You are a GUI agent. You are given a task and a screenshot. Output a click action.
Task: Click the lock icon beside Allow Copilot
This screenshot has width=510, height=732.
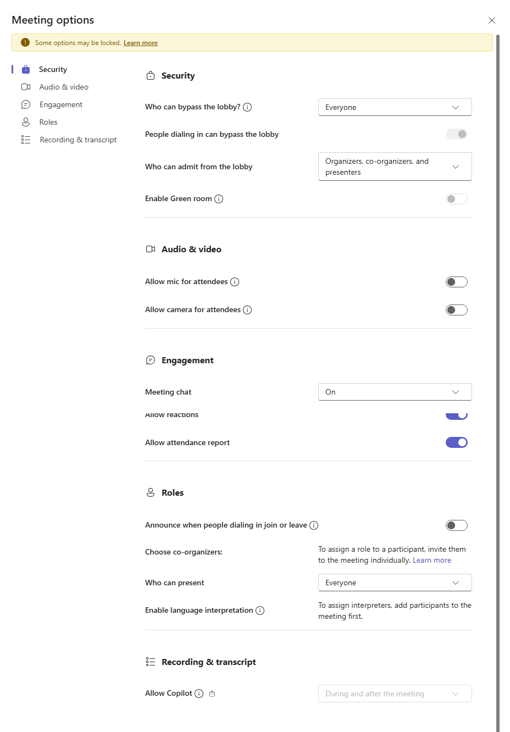click(x=212, y=694)
